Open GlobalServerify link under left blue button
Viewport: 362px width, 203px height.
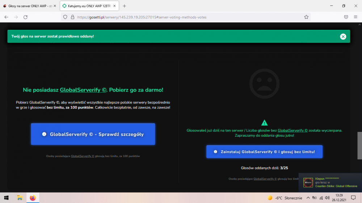click(83, 156)
